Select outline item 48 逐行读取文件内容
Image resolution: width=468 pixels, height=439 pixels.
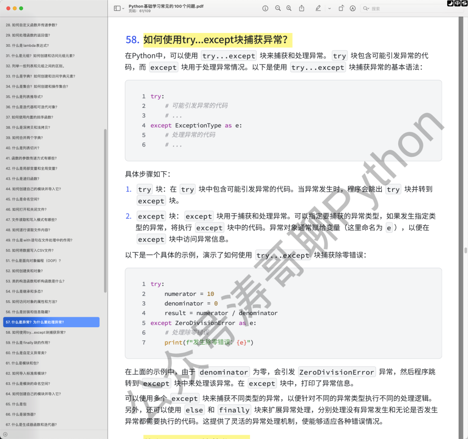tap(28, 230)
